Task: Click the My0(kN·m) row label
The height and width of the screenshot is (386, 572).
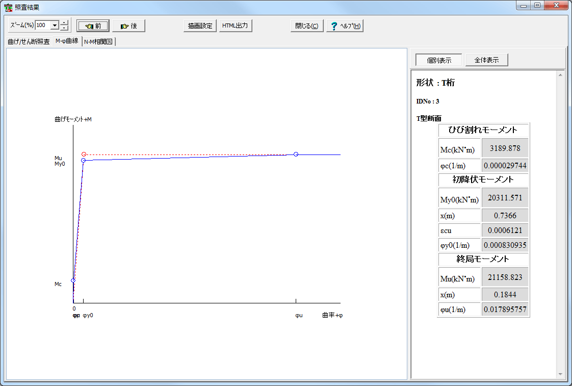Action: pyautogui.click(x=459, y=198)
